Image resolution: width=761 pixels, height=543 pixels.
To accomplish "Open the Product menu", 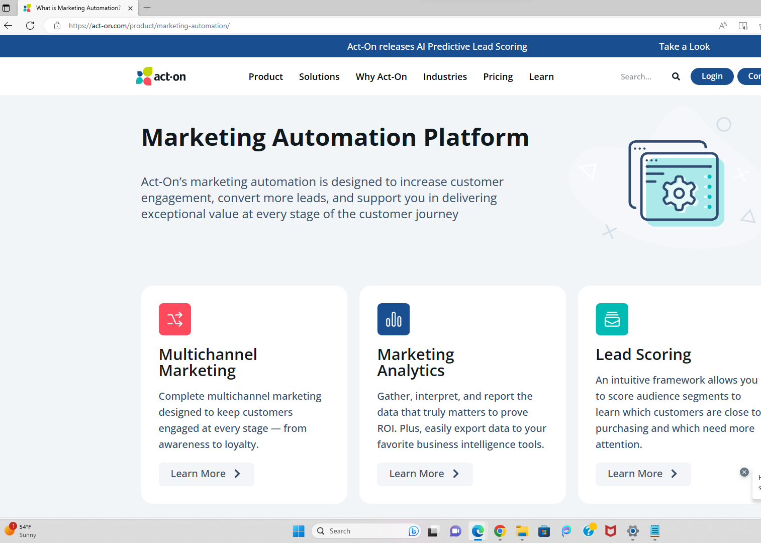I will 266,76.
